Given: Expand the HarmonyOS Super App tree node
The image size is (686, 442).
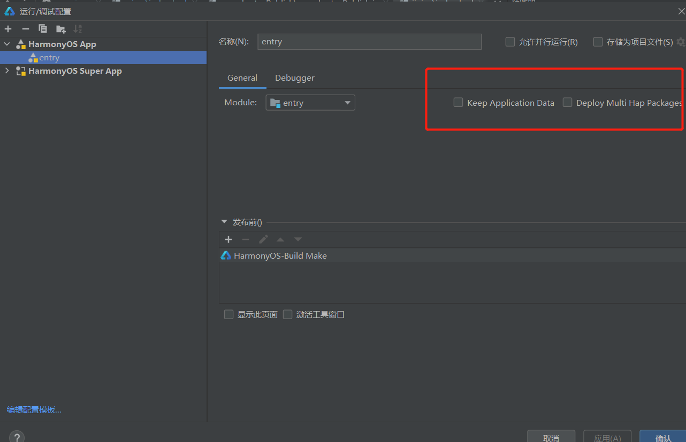Looking at the screenshot, I should coord(7,71).
